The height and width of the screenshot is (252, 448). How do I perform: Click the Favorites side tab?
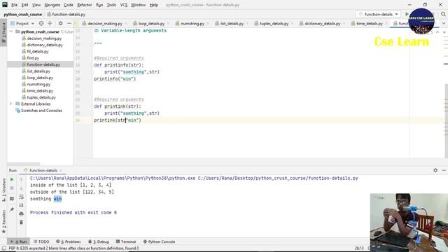pyautogui.click(x=3, y=222)
